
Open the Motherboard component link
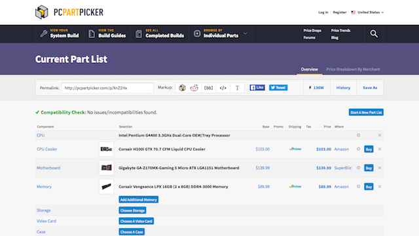[x=48, y=168]
